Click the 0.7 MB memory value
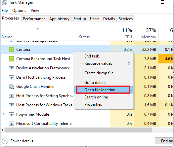The width and height of the screenshot is (174, 147). [150, 114]
